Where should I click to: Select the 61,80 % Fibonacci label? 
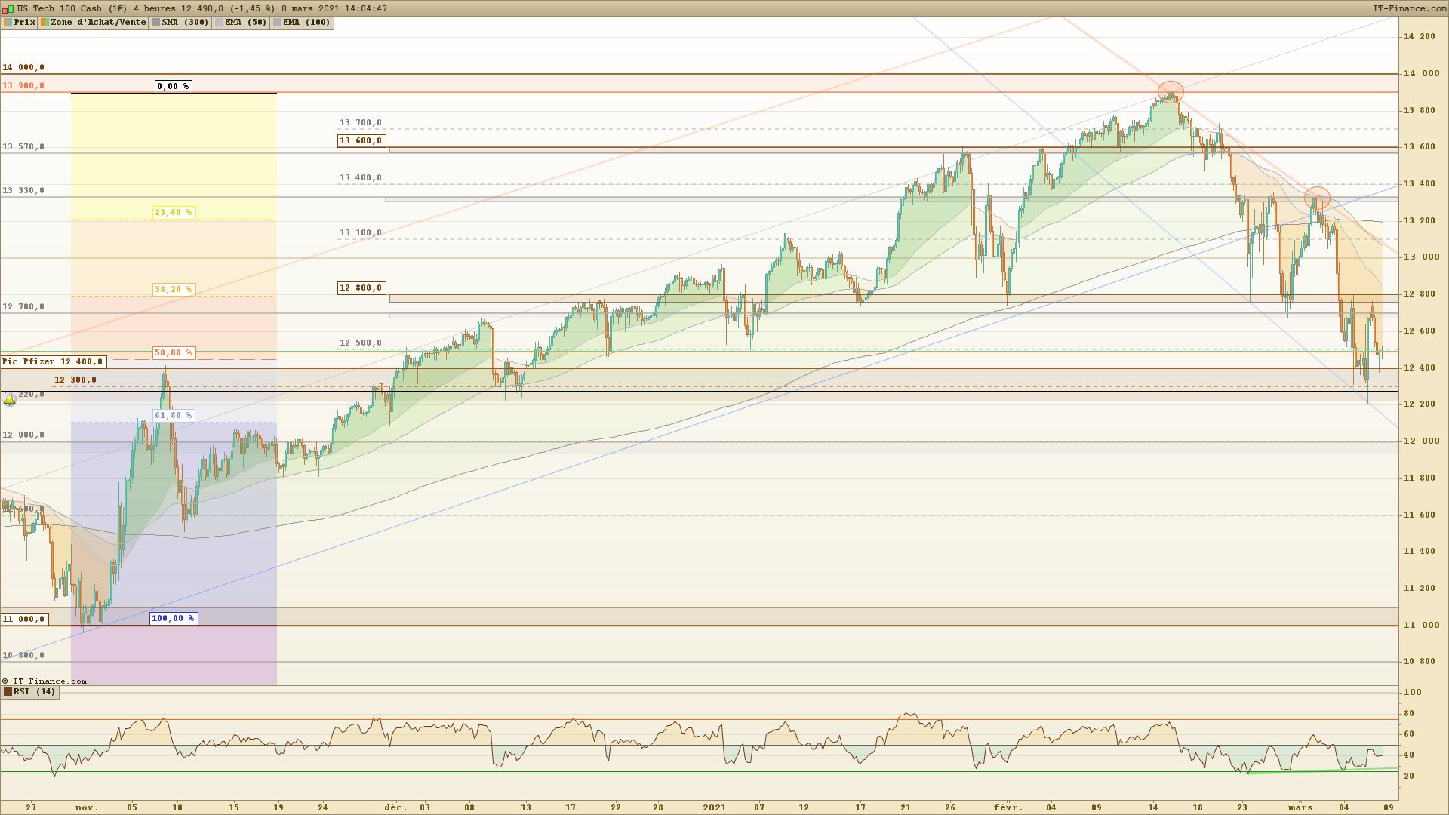pos(173,416)
